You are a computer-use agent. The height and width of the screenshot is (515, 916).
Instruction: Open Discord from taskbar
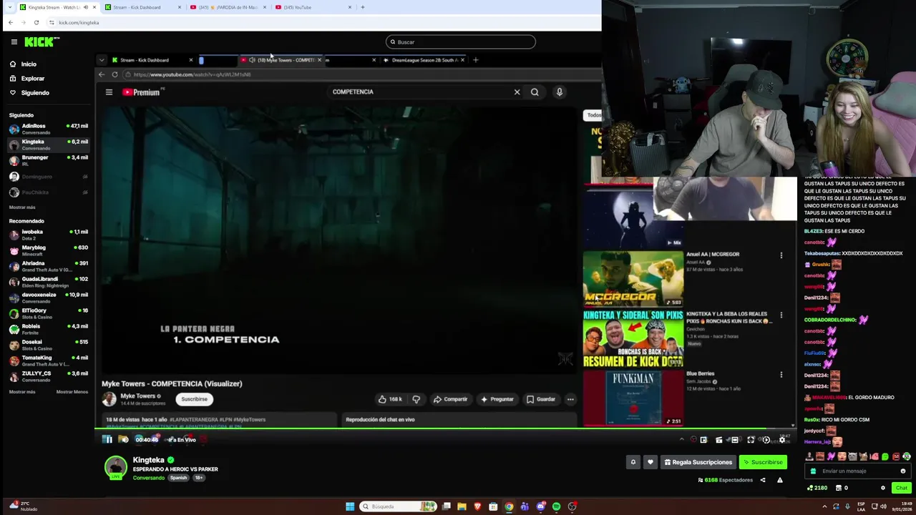[541, 506]
